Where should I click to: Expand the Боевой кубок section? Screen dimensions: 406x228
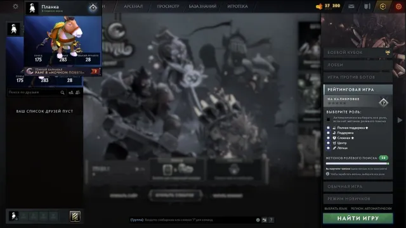358,53
